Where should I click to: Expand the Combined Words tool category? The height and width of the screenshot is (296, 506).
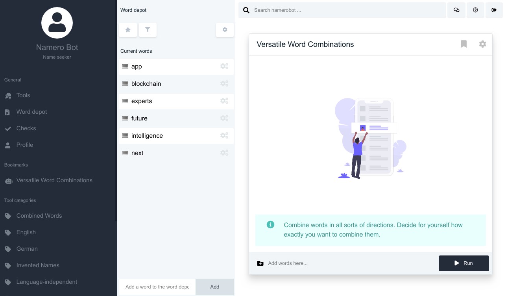[39, 216]
